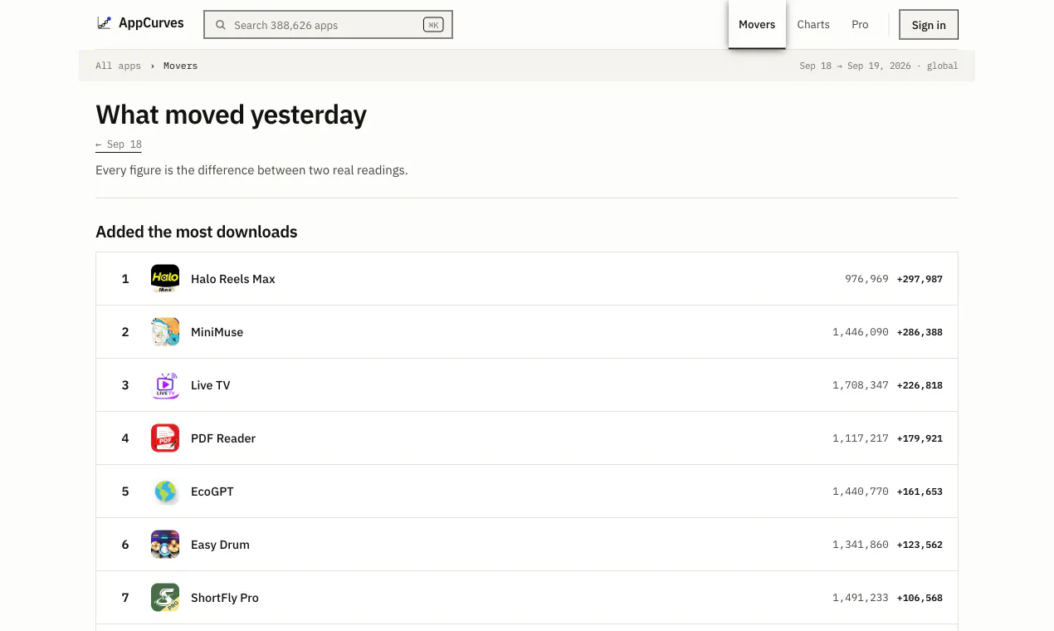The image size is (1054, 631).
Task: Click the ⌘K shortcut badge
Action: click(433, 25)
